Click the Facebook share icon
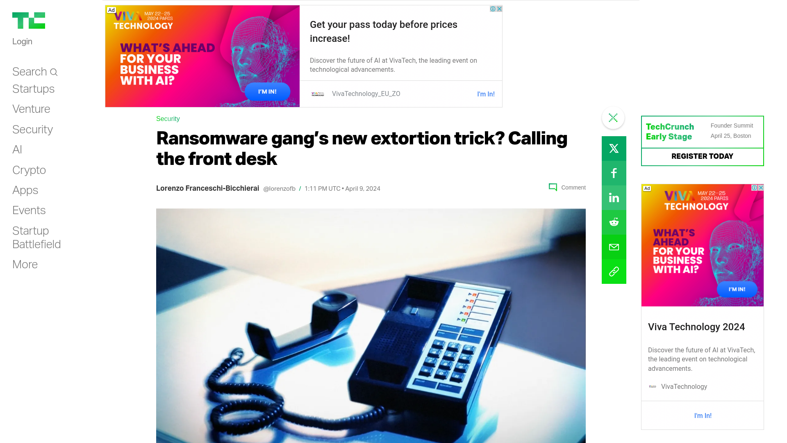787x443 pixels. coord(614,173)
